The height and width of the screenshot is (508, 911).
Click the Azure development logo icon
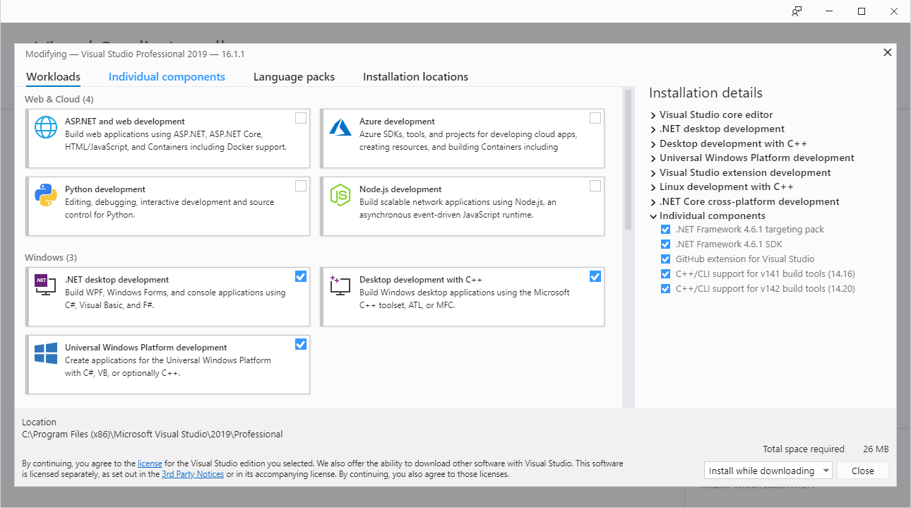pos(340,127)
